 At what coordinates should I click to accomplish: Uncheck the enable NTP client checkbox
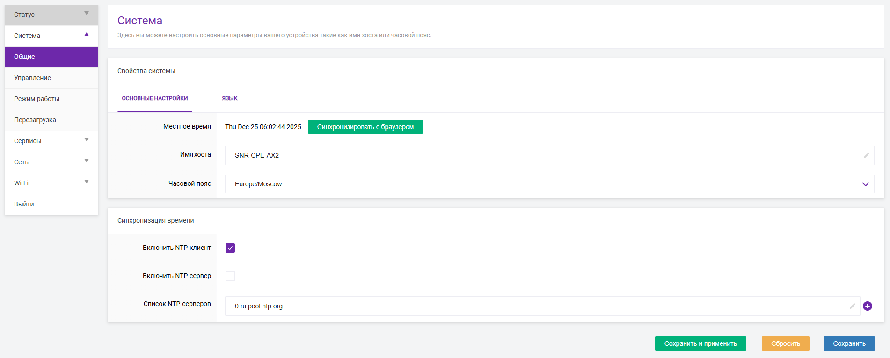pyautogui.click(x=230, y=248)
